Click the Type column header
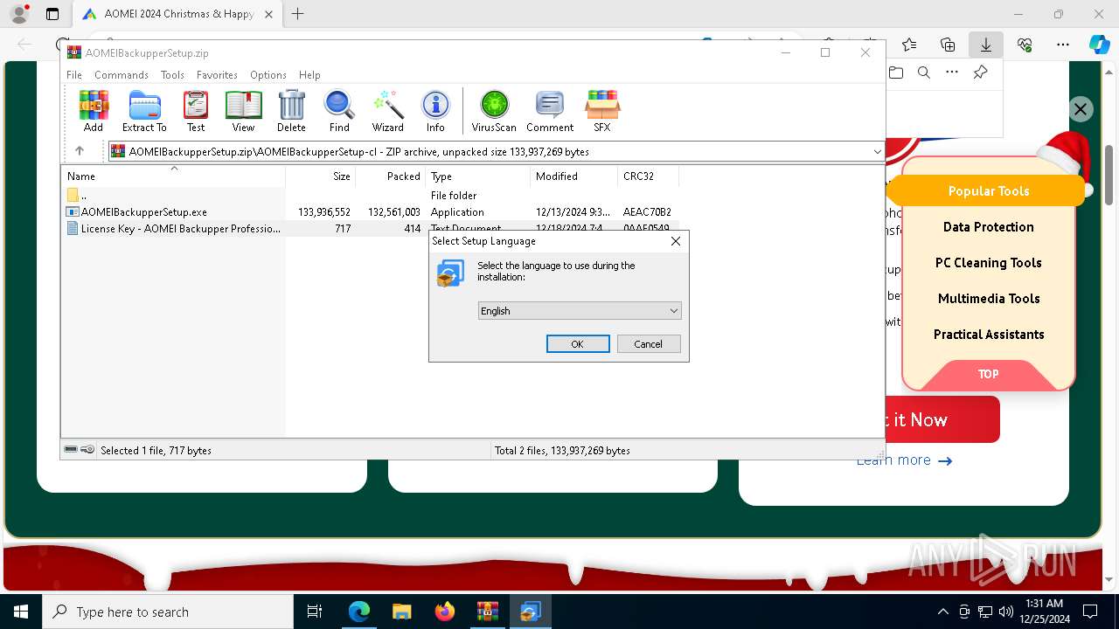Screen dimensions: 1119x629 click(478, 176)
